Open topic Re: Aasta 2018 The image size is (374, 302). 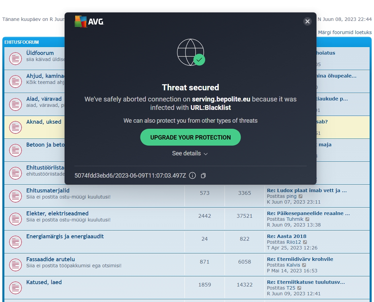pos(286,236)
